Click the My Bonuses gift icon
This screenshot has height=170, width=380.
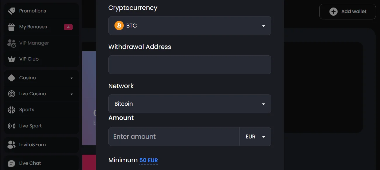coord(12,27)
